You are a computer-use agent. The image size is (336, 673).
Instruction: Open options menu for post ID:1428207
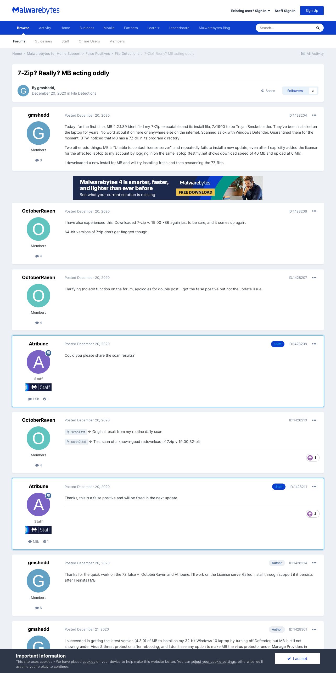coord(314,278)
